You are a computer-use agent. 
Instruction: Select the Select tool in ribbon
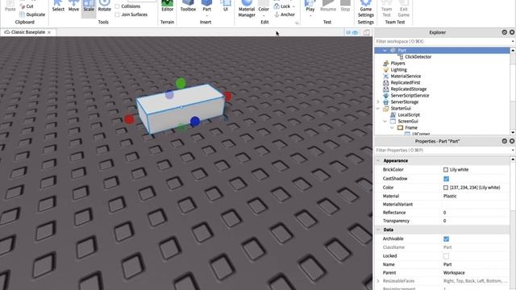coord(58,6)
